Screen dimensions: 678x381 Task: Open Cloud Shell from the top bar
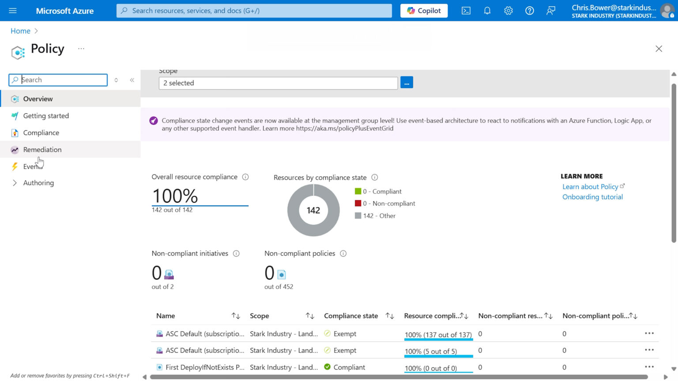tap(466, 10)
